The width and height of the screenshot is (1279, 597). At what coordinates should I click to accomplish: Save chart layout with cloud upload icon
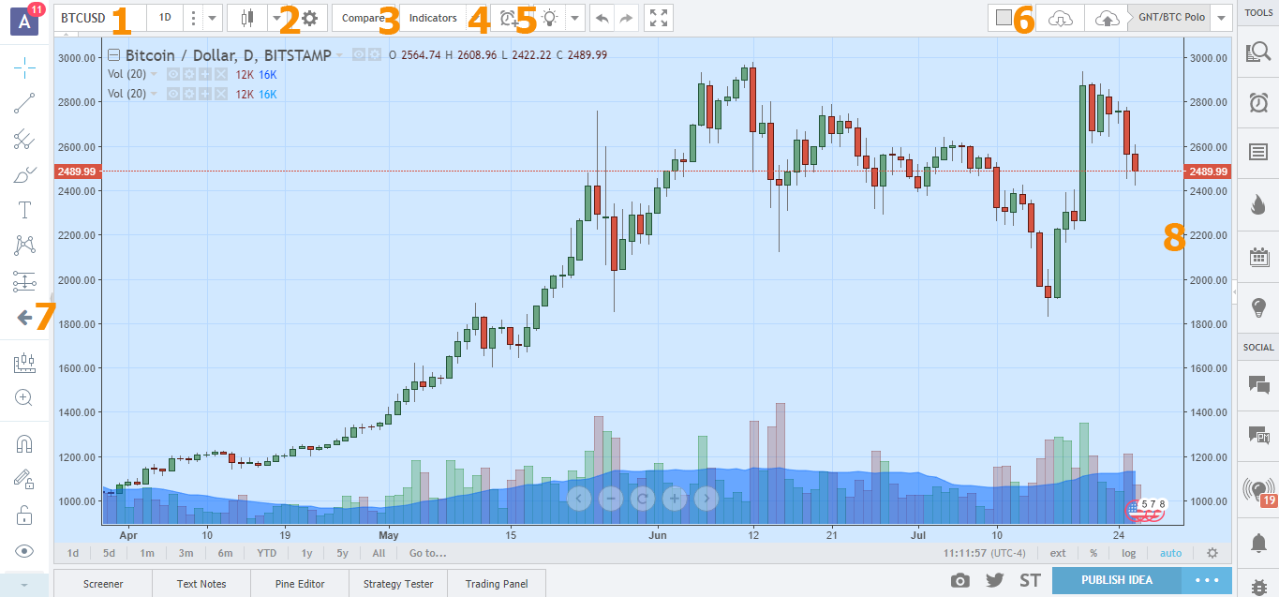pyautogui.click(x=1107, y=18)
